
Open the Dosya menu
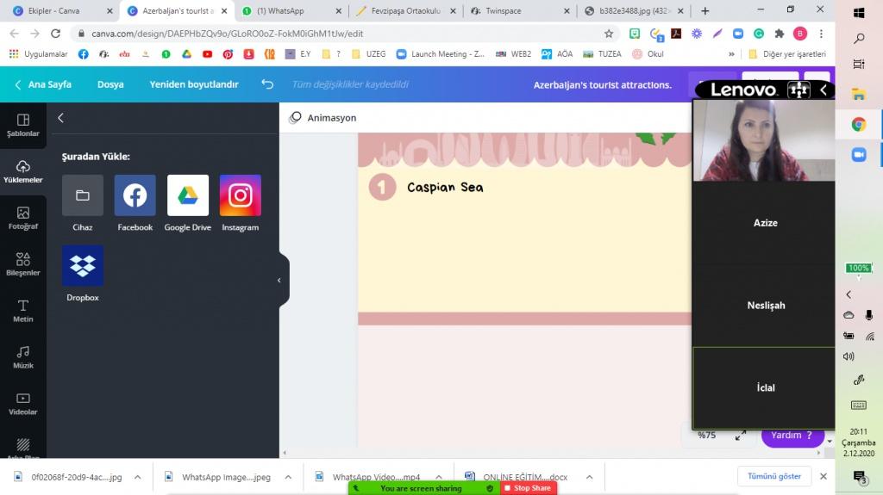[110, 84]
